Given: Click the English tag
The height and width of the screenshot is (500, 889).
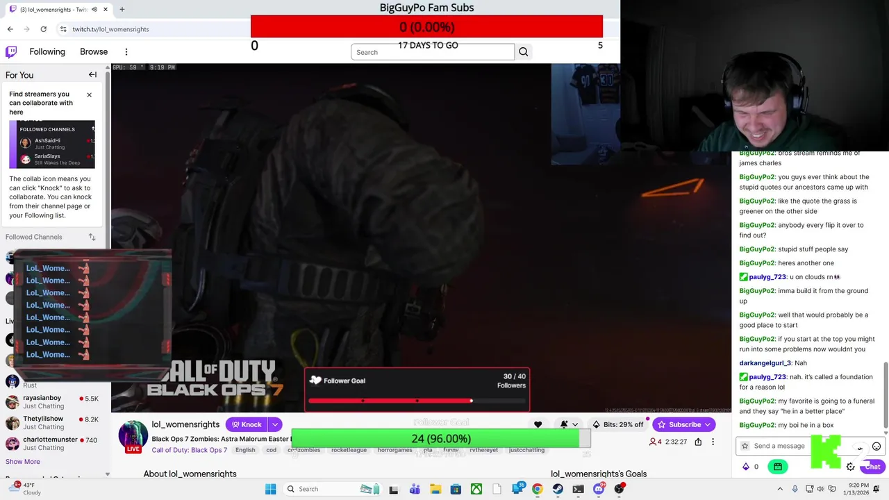Looking at the screenshot, I should click(245, 450).
